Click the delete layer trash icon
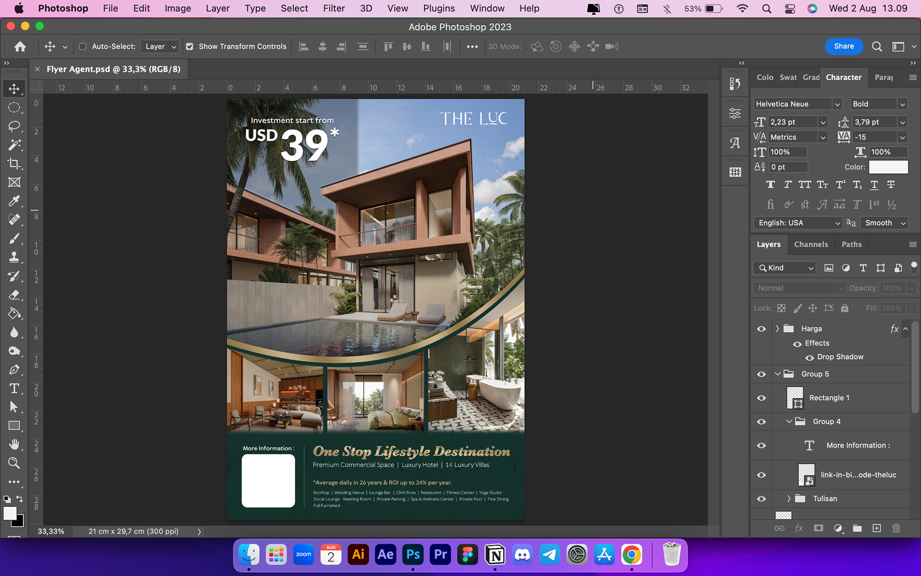This screenshot has width=921, height=576. point(896,528)
